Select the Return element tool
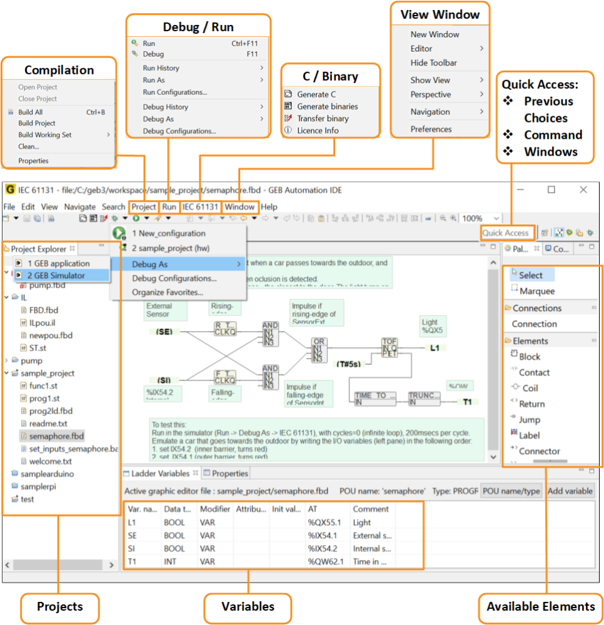Screen dimensions: 604x625 point(531,404)
